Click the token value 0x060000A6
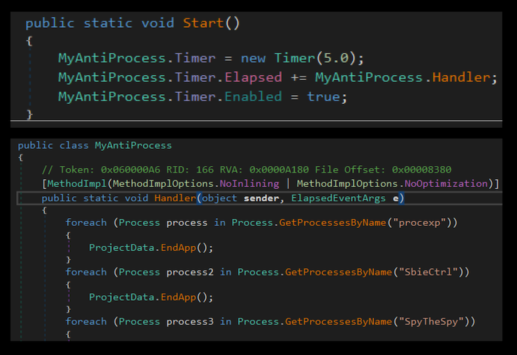Screen dimensions: 517x355 [x=131, y=170]
